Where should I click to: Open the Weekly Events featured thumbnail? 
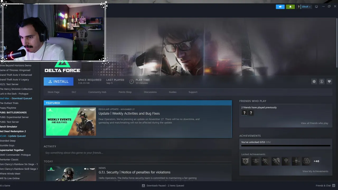tap(71, 121)
